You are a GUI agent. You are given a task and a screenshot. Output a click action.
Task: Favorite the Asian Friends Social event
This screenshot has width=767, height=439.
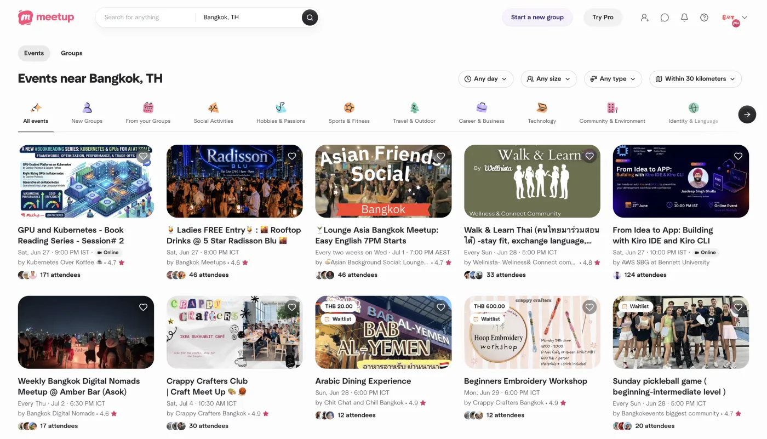[x=441, y=156]
